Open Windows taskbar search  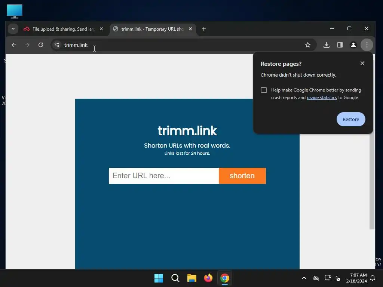coord(175,278)
